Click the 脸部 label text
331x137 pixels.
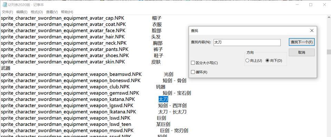tap(157, 30)
